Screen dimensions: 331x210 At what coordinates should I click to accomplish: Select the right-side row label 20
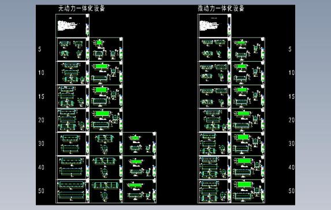click(x=292, y=120)
